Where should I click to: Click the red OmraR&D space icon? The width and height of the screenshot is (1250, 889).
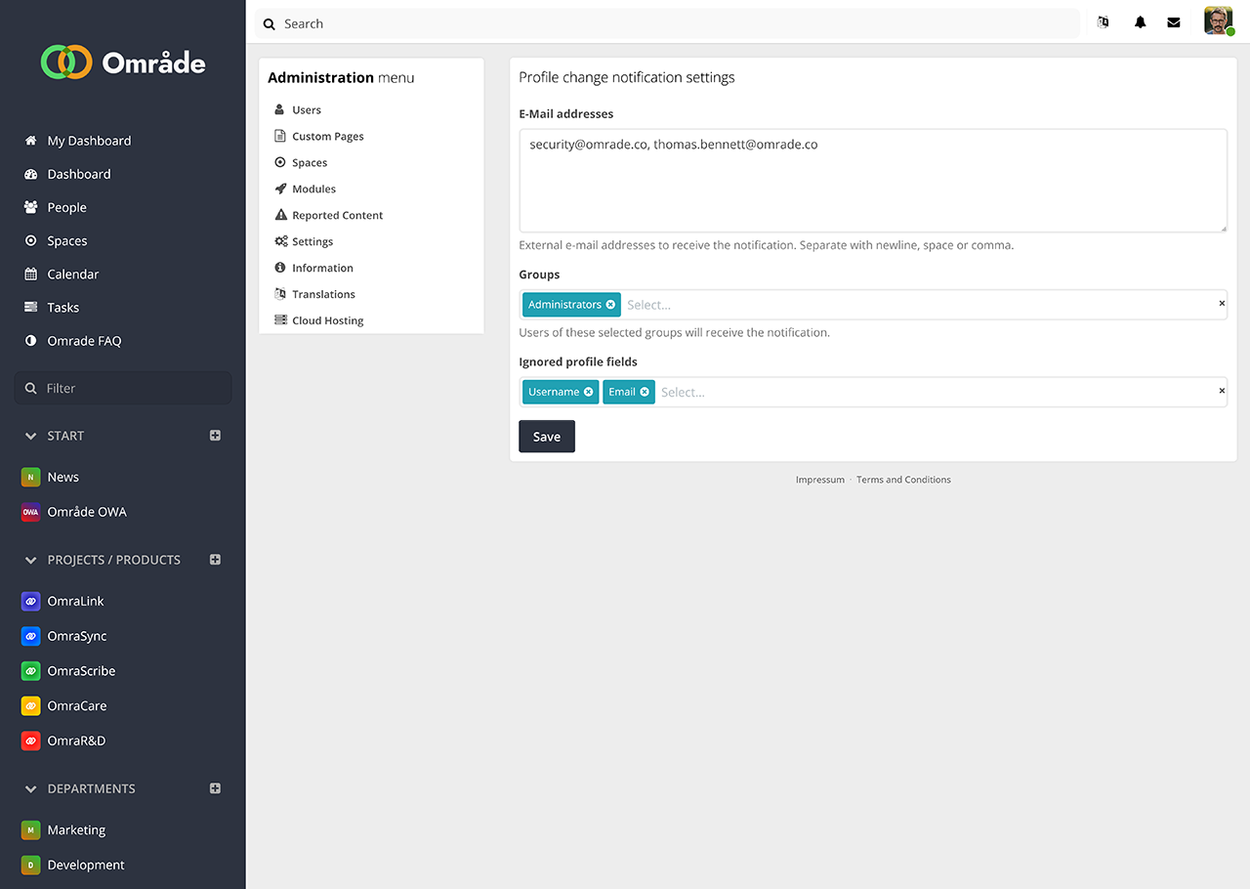pyautogui.click(x=30, y=741)
